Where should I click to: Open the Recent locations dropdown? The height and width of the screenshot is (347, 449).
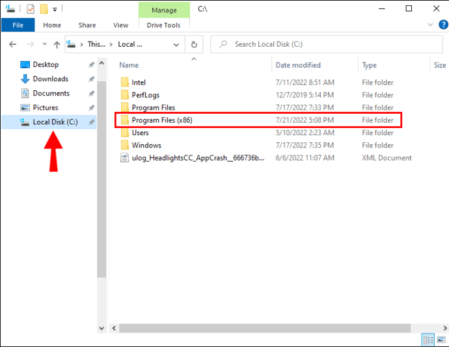(x=44, y=44)
